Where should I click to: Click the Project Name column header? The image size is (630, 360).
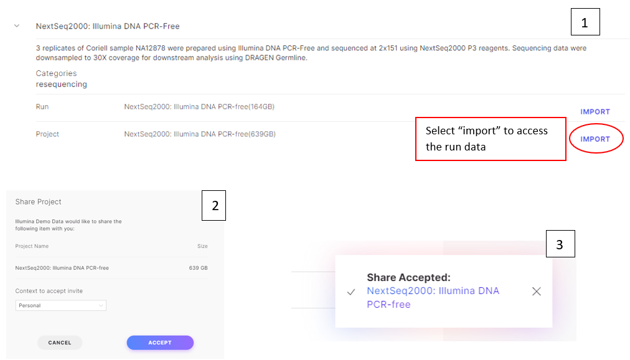pyautogui.click(x=32, y=246)
